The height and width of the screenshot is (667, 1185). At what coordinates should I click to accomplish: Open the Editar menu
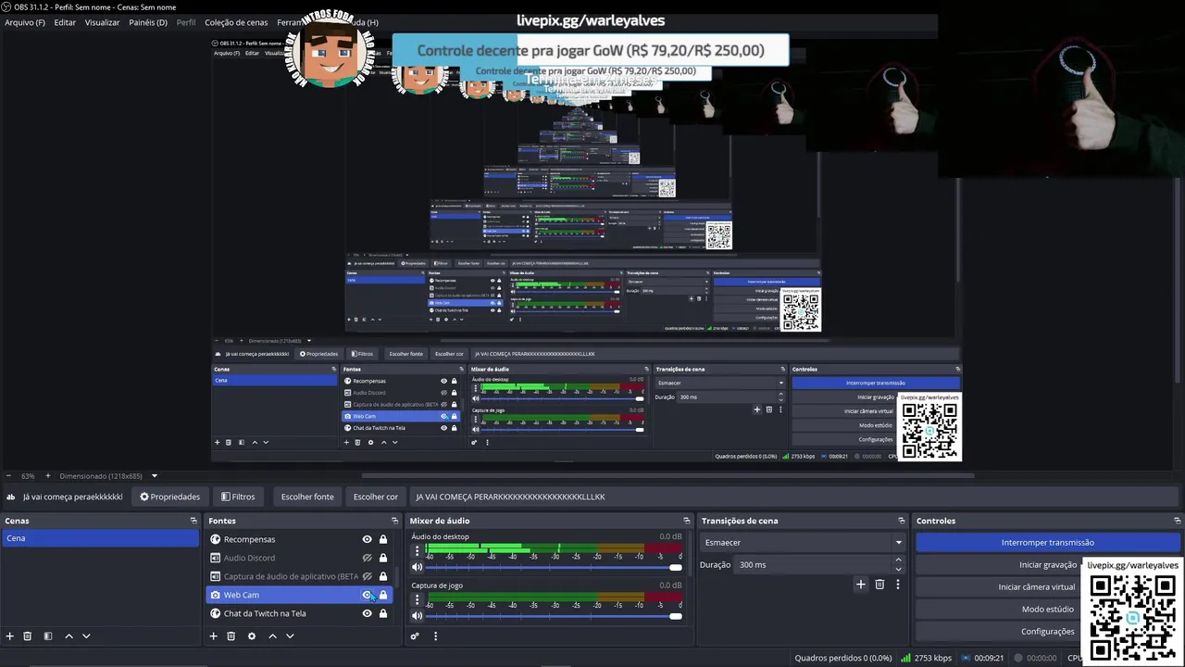coord(65,22)
